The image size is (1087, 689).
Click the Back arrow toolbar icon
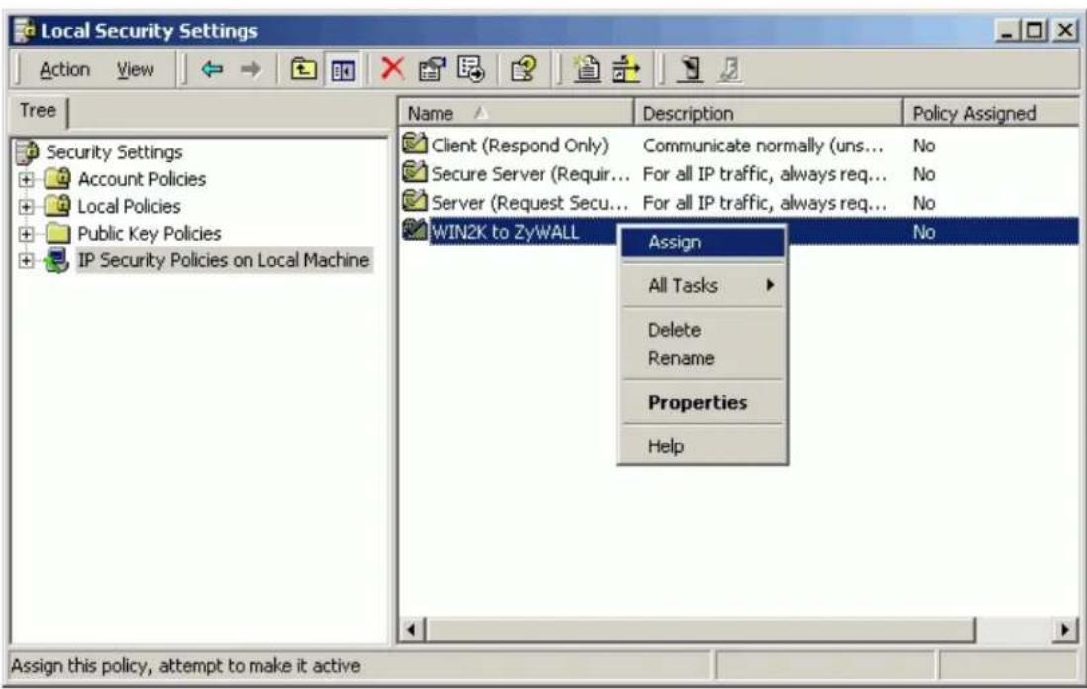(x=212, y=69)
